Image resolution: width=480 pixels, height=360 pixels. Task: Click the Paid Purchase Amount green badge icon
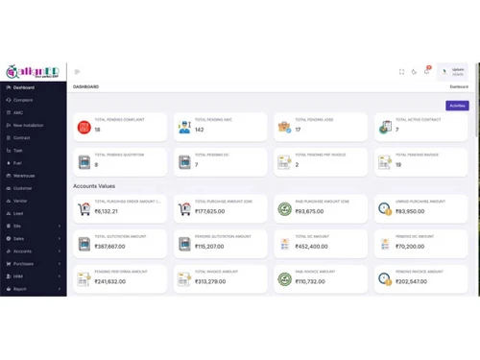pyautogui.click(x=284, y=209)
